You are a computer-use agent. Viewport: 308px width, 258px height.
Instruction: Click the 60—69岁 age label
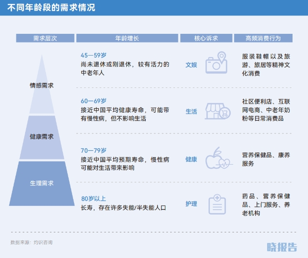tap(93, 101)
